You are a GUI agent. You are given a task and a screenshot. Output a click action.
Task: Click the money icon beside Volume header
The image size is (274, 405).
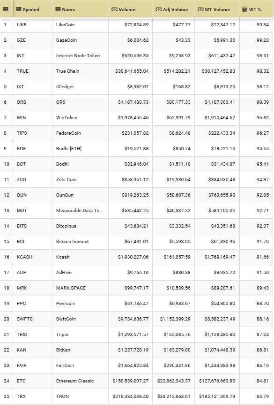point(114,9)
